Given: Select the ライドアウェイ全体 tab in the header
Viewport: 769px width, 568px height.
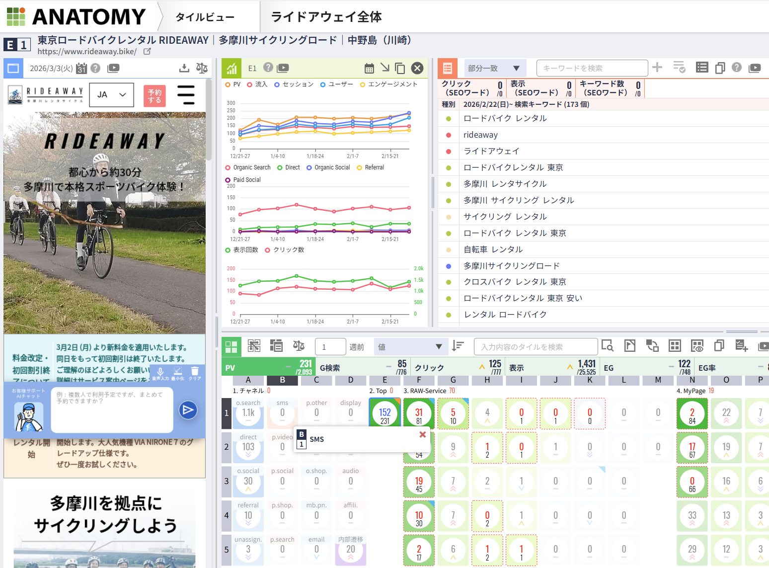Looking at the screenshot, I should pos(326,16).
